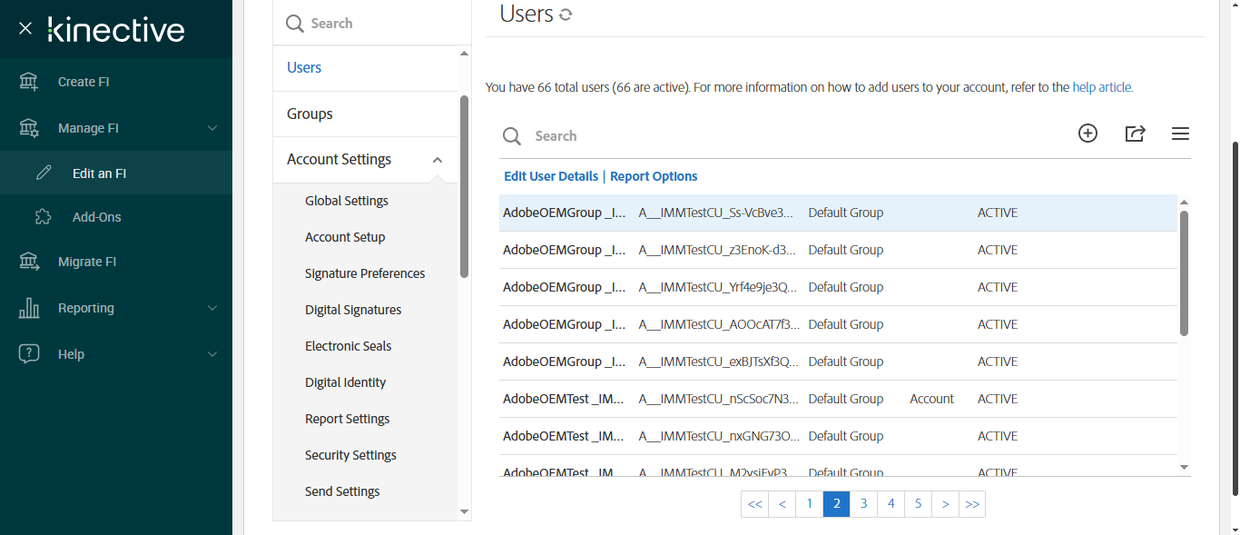
Task: Open Security Settings menu item
Action: coord(350,455)
